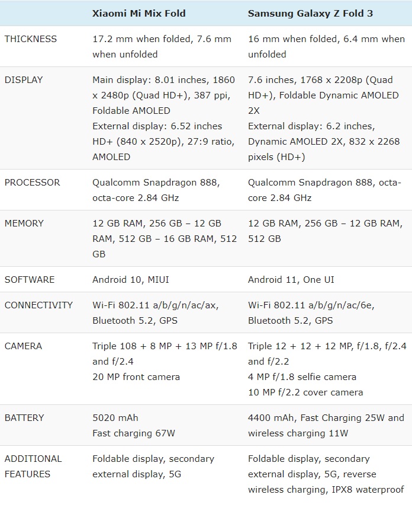Click the Samsung Galaxy Z Fold 3 header

point(310,13)
